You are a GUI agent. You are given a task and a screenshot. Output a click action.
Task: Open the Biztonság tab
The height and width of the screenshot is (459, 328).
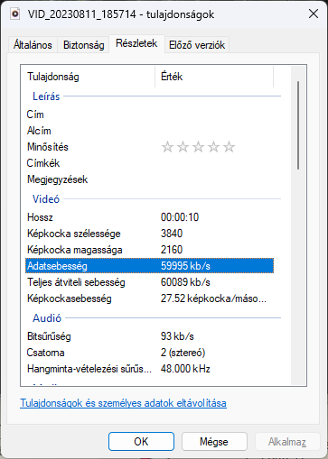click(x=84, y=45)
